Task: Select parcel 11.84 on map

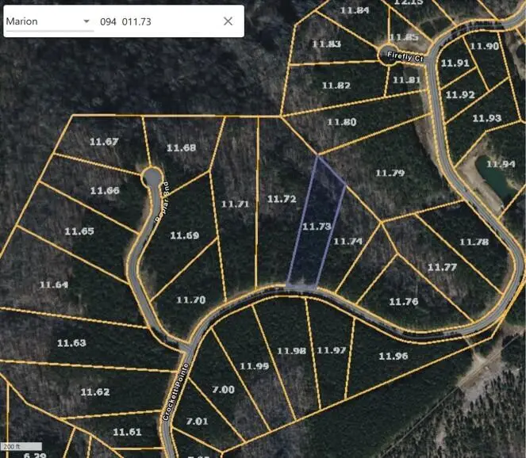Action: click(x=355, y=10)
